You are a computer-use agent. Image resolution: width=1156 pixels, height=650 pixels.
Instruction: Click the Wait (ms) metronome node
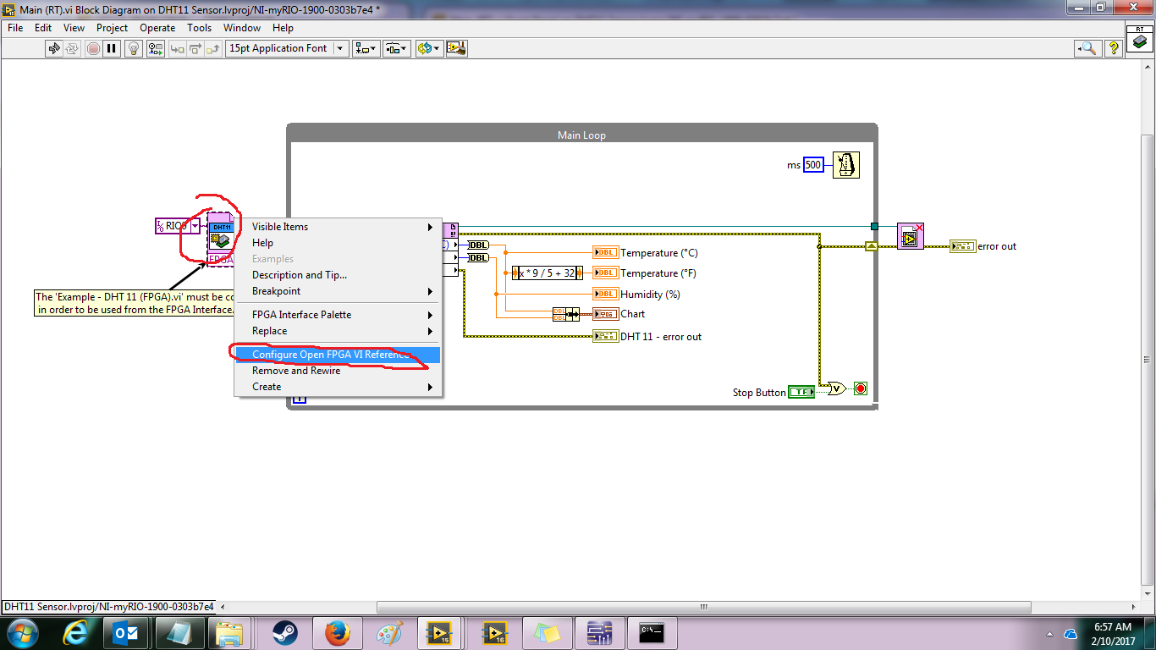coord(845,165)
